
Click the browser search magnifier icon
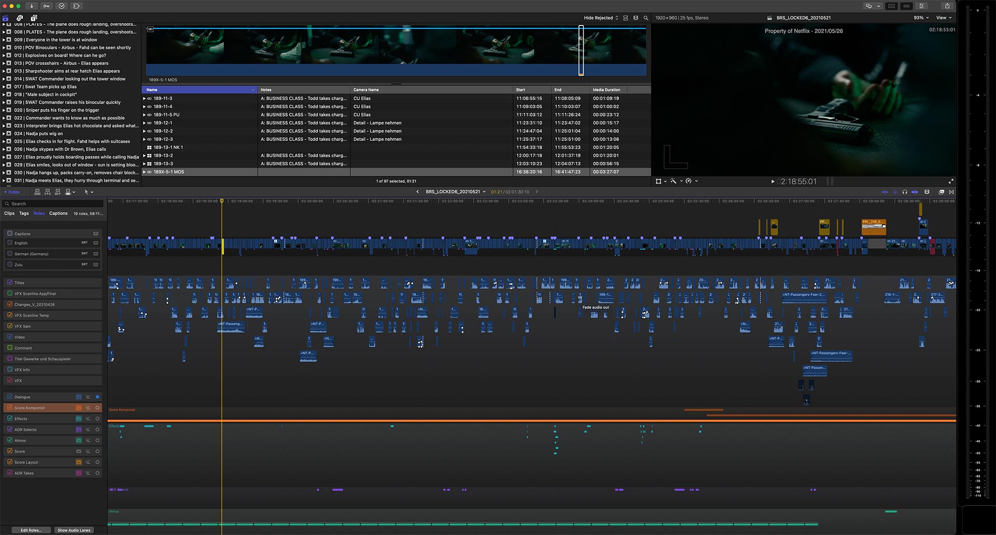pos(646,18)
